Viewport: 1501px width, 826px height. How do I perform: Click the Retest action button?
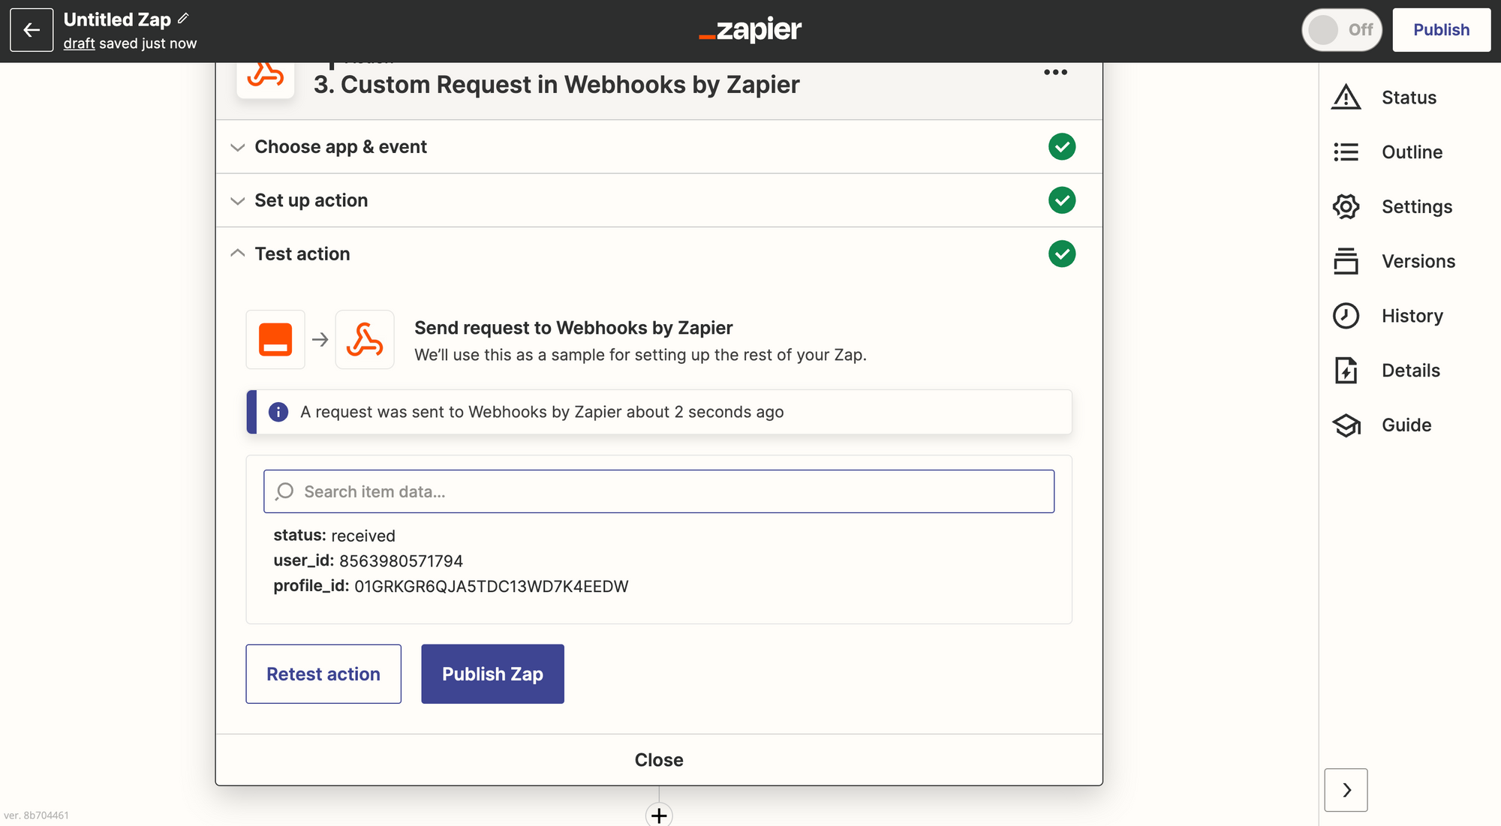click(323, 674)
